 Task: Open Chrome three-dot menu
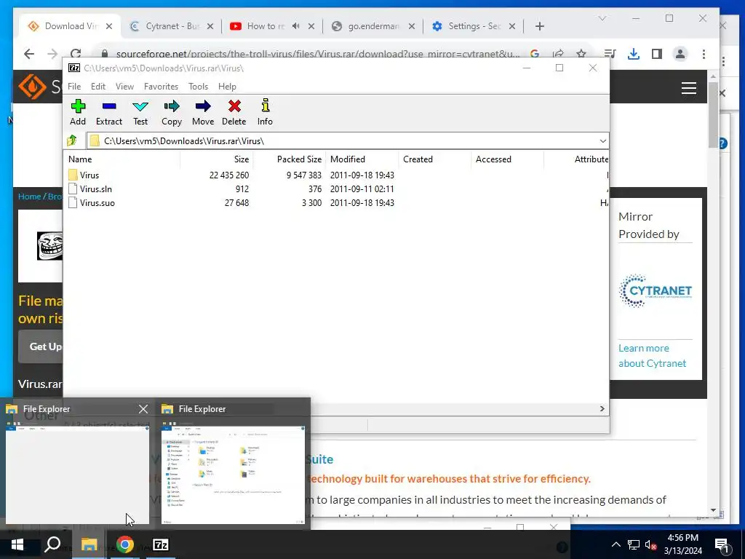[704, 54]
